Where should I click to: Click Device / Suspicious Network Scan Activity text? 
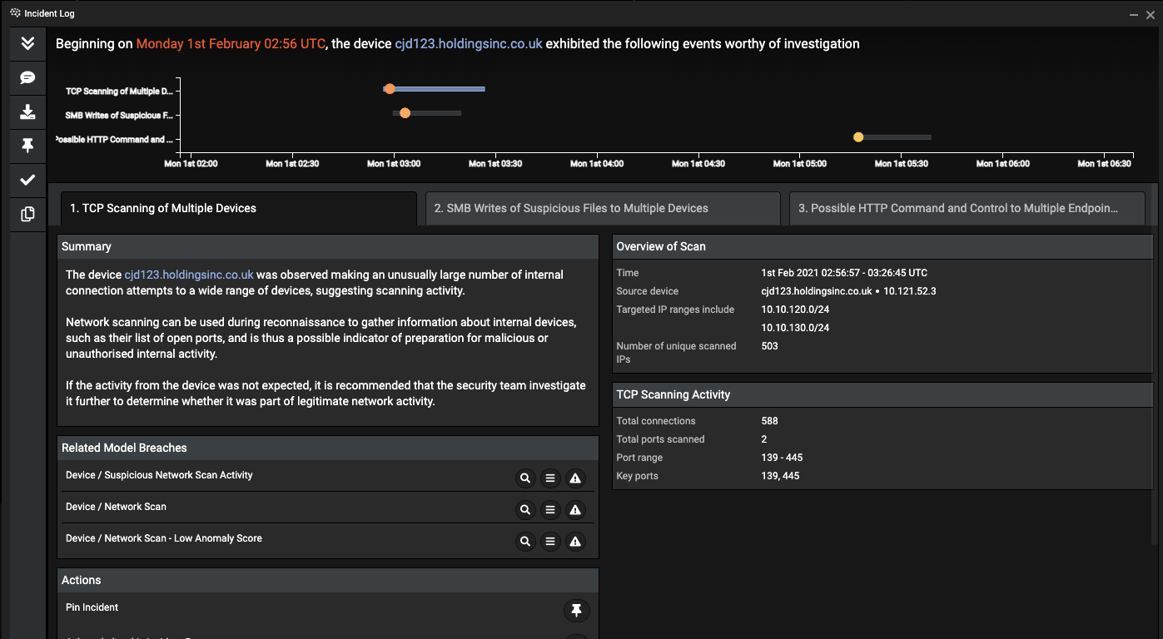tap(159, 475)
